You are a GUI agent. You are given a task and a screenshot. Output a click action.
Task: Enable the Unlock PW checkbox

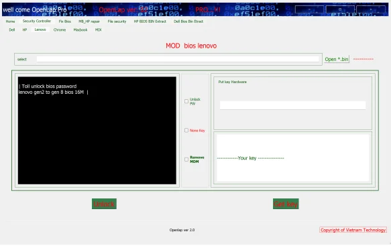[x=186, y=101]
